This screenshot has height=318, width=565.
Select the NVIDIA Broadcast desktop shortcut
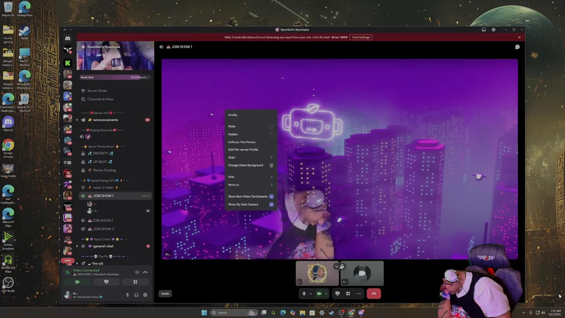8,242
